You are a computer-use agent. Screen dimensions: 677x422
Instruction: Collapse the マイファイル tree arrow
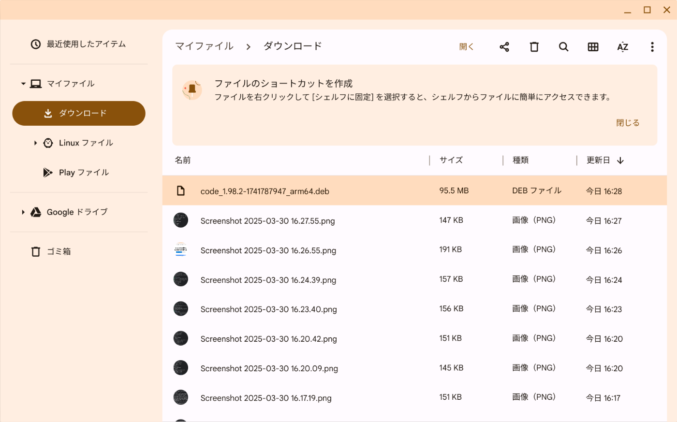coord(23,84)
